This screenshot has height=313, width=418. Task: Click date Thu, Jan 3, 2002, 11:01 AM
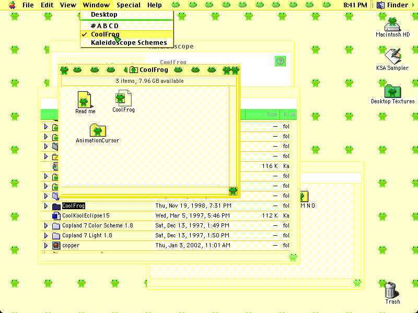pos(193,245)
